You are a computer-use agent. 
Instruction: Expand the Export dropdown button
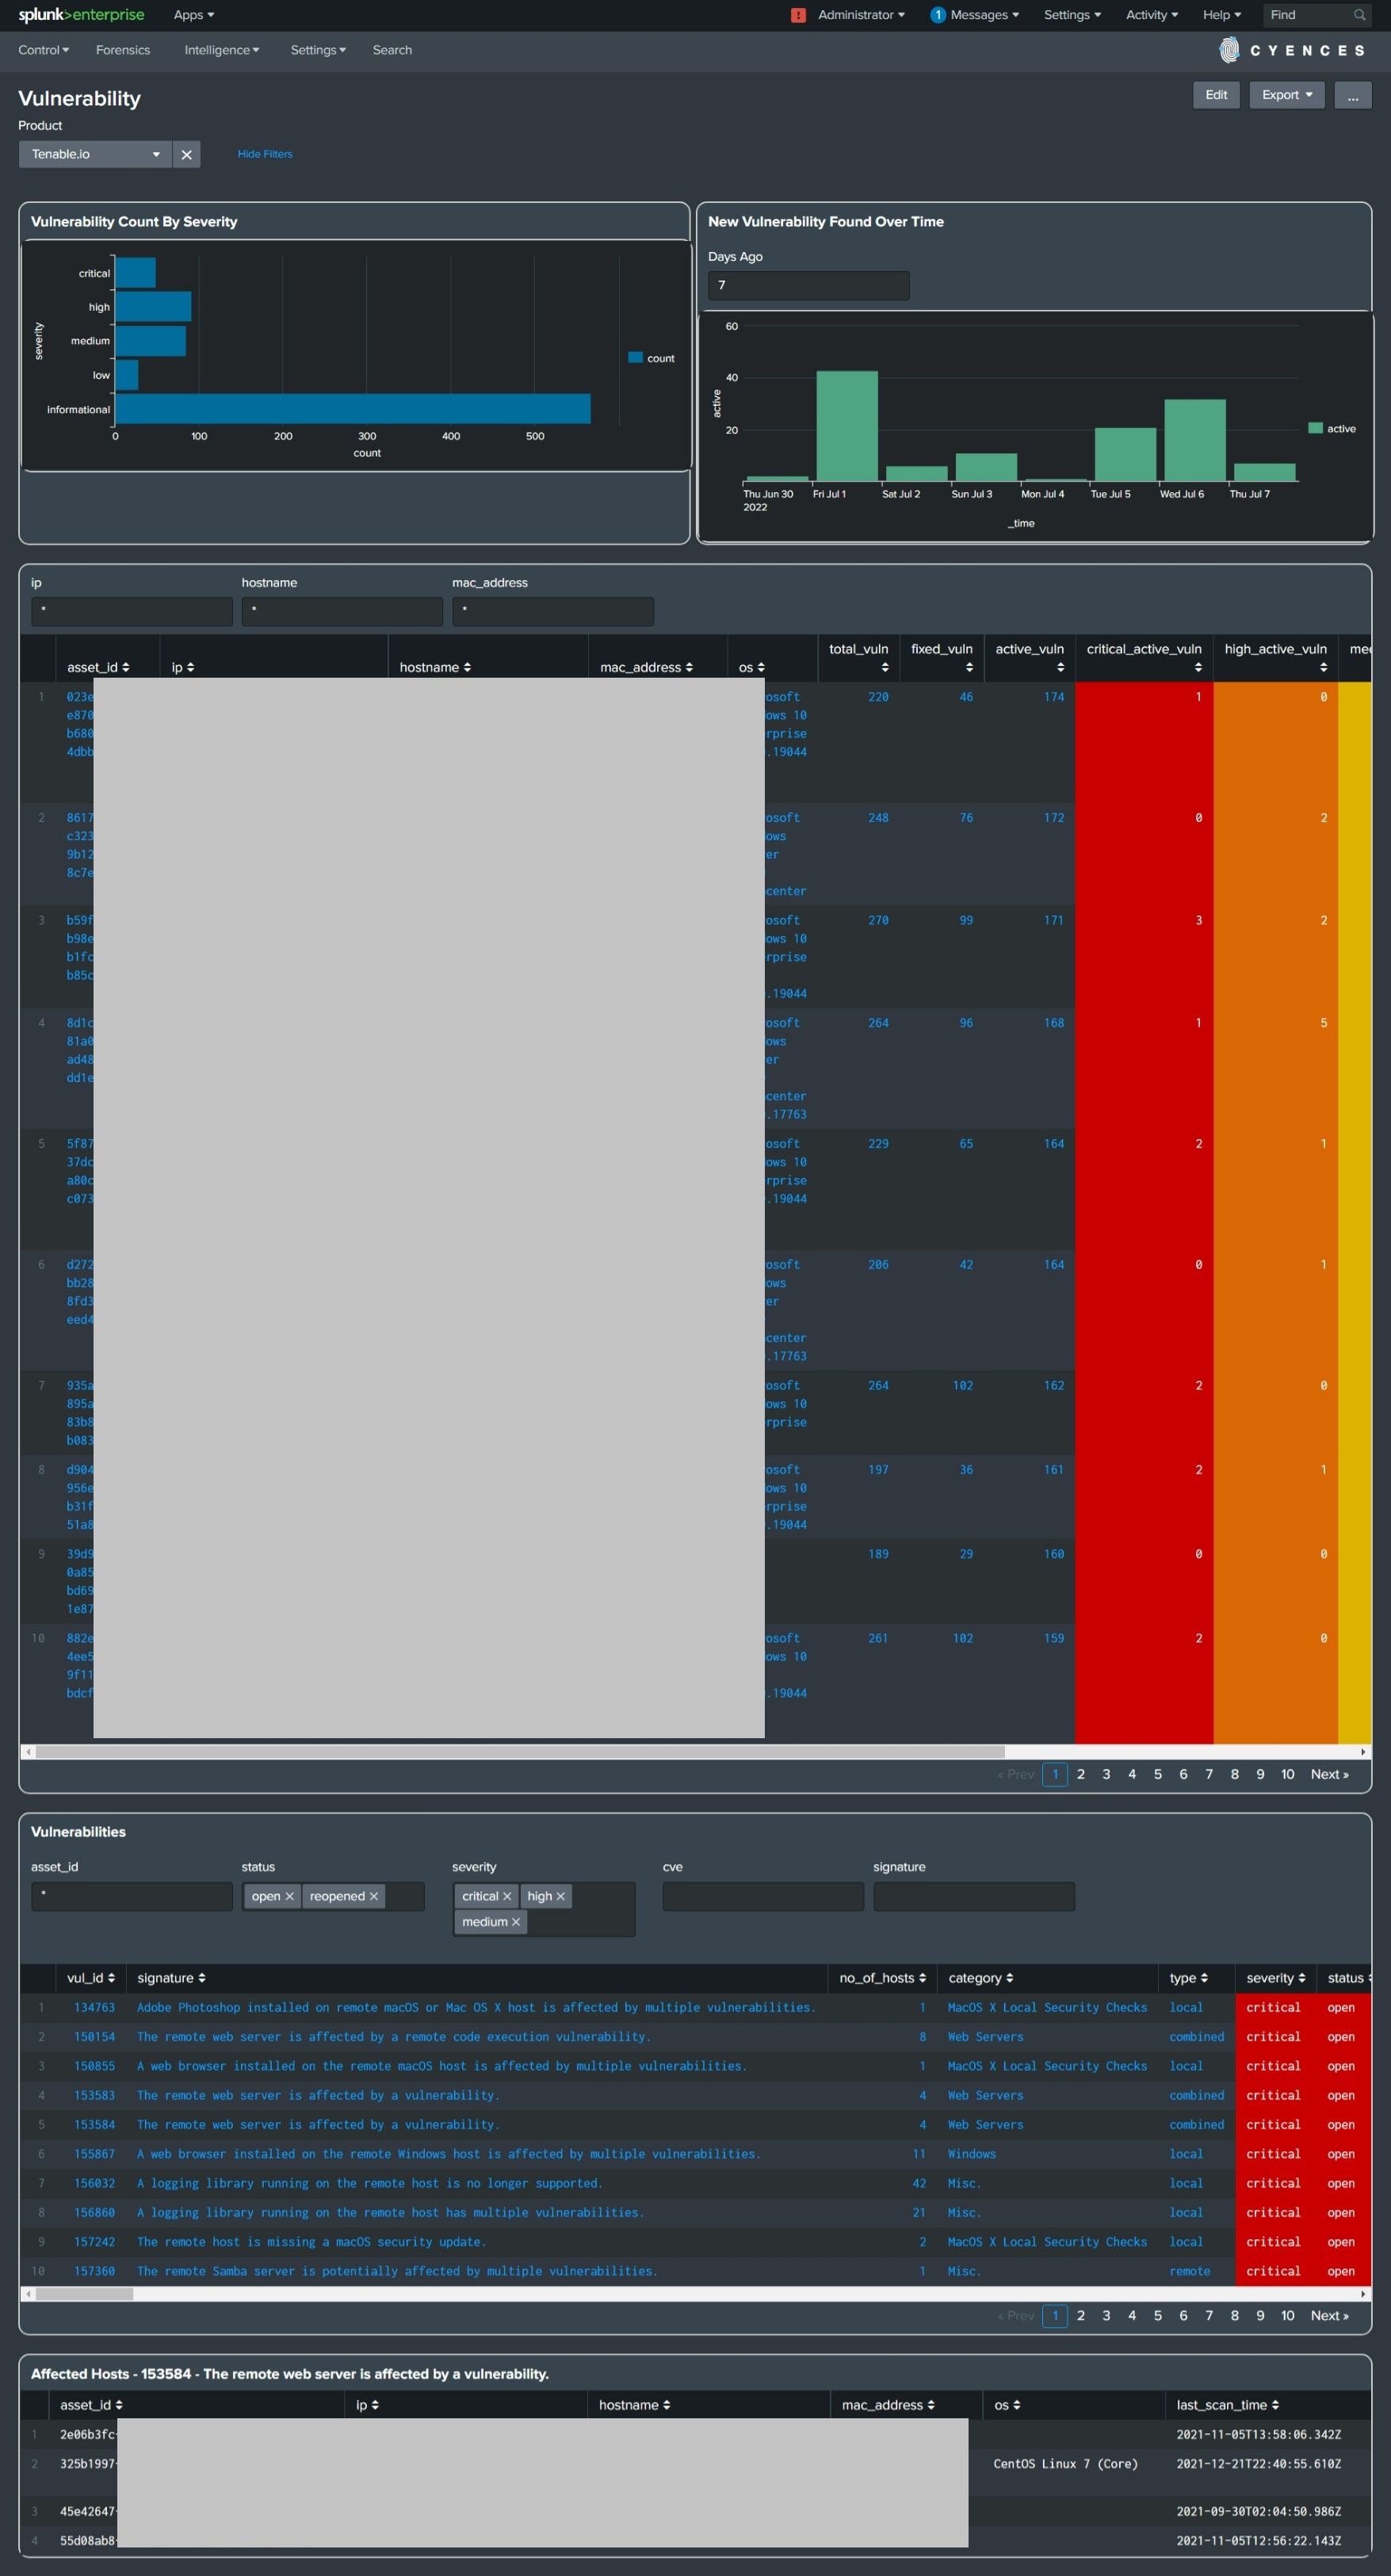point(1287,95)
